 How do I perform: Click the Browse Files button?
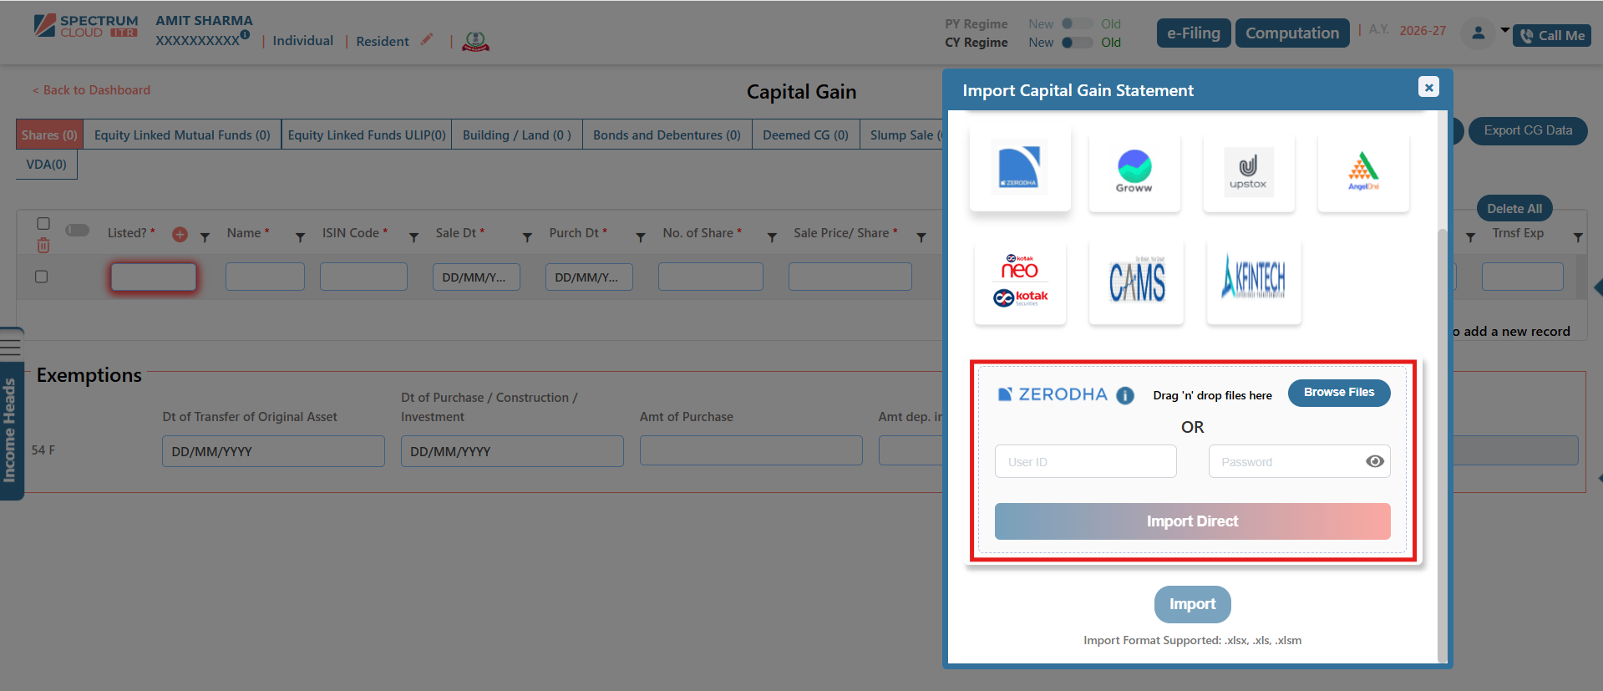point(1338,393)
